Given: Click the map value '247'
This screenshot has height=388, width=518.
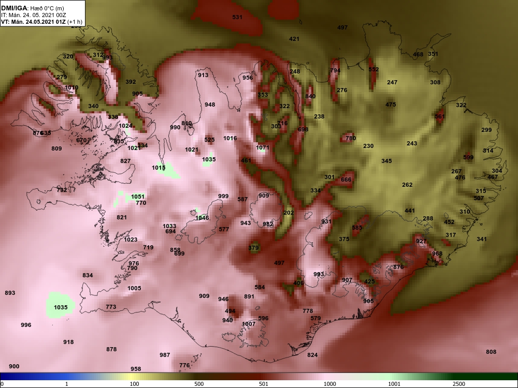Looking at the screenshot, I should click(x=392, y=82).
